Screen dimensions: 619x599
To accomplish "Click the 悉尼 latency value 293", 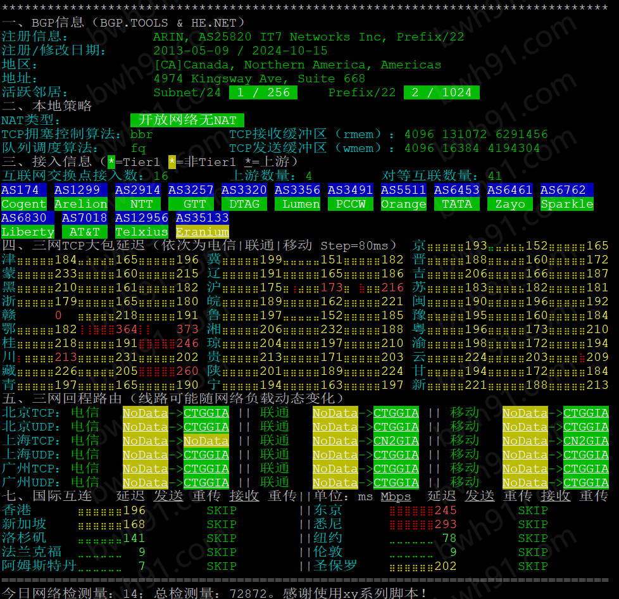I will pos(446,524).
